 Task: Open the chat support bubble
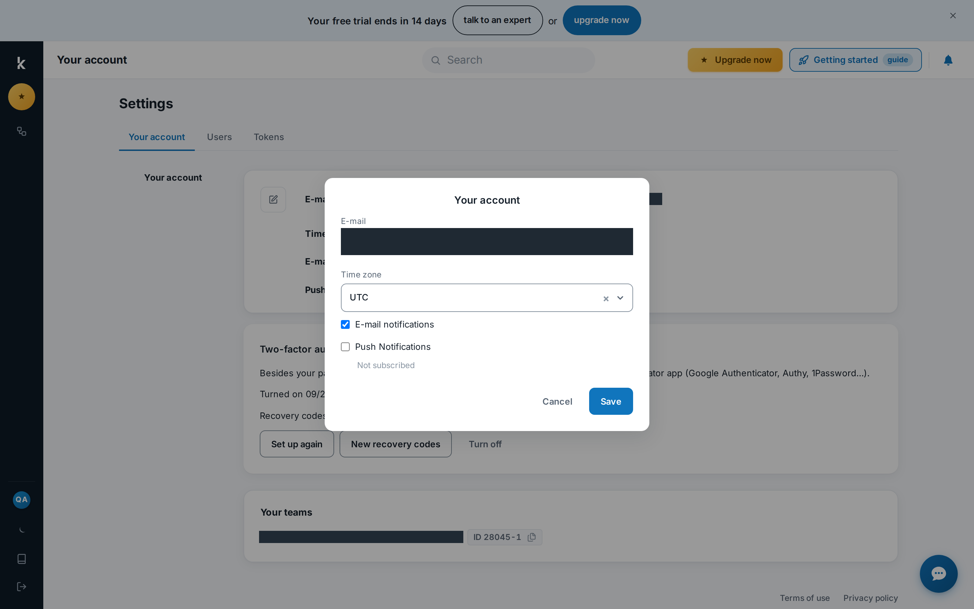pos(938,573)
